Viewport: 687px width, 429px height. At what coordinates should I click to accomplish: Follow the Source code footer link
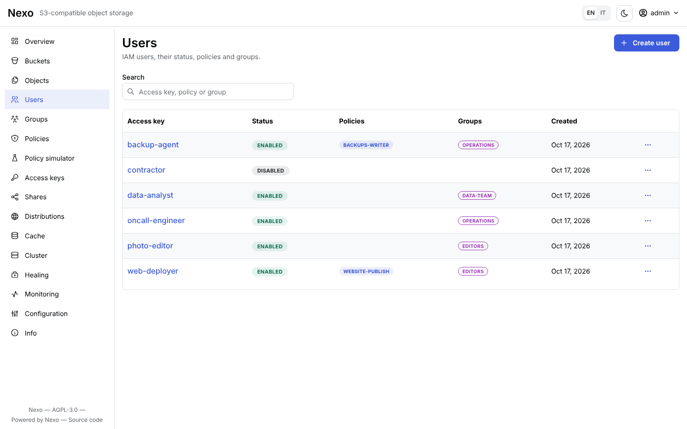click(x=85, y=420)
